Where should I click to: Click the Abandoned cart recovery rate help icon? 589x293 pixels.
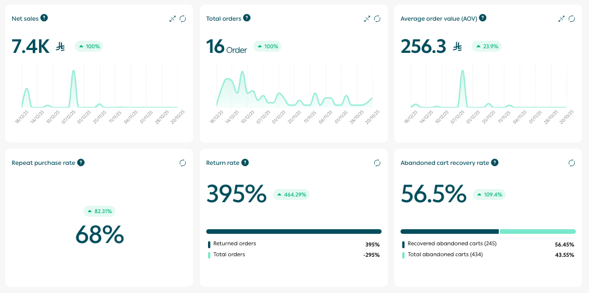495,163
